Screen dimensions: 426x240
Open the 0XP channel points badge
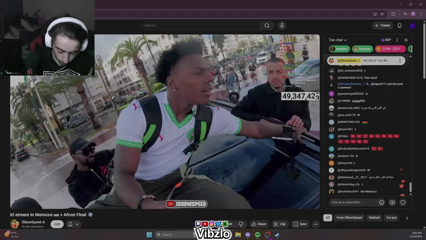(x=386, y=40)
